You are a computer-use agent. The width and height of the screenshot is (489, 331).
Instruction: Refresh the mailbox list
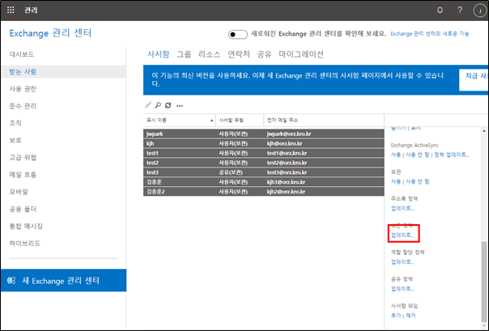168,105
